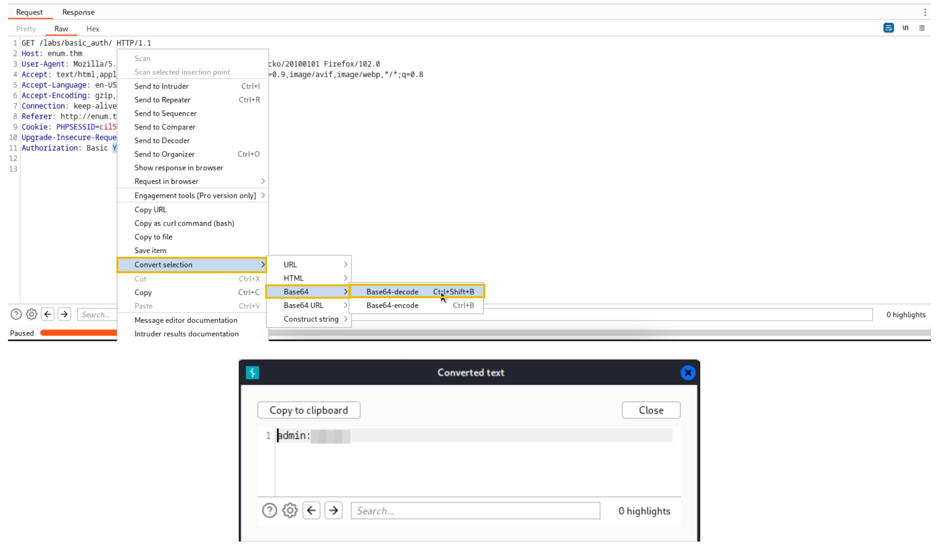Image resolution: width=937 pixels, height=546 pixels.
Task: Expand the Construct string submenu
Action: (309, 319)
